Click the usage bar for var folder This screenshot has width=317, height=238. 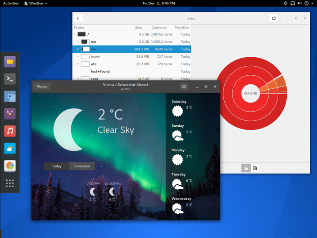point(85,49)
